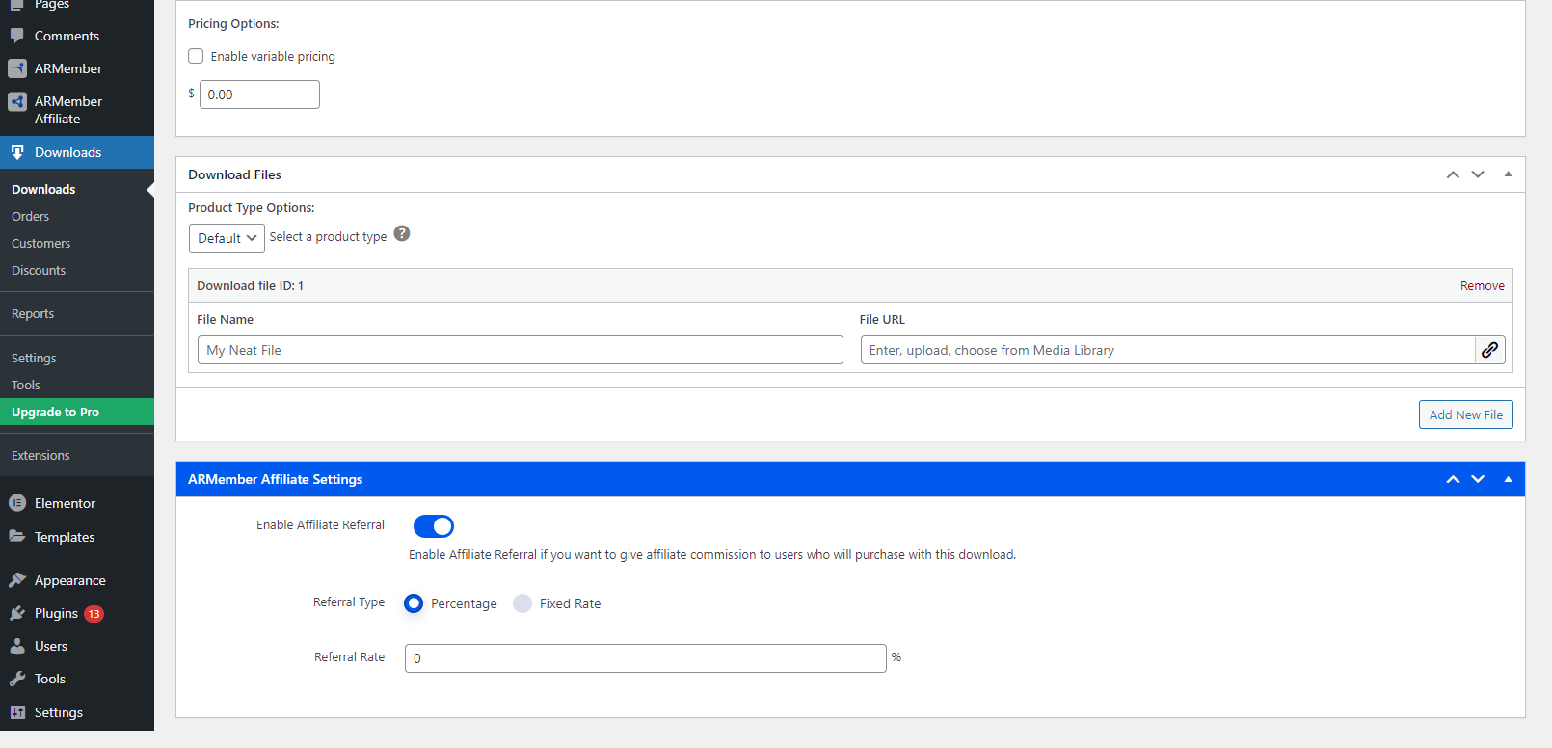Click the File URL link chain icon
Image resolution: width=1552 pixels, height=748 pixels.
[1490, 350]
